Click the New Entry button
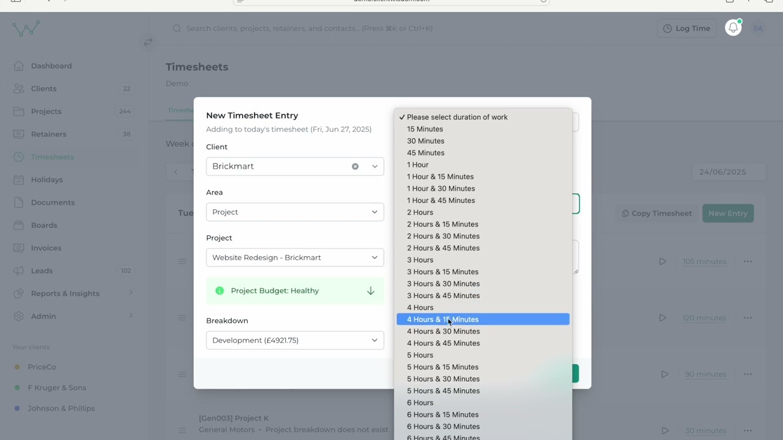 coord(728,213)
